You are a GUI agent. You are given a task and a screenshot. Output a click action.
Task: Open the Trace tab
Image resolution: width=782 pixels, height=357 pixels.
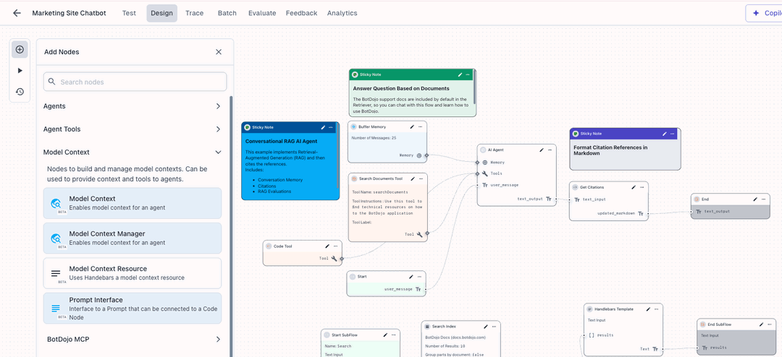click(195, 14)
